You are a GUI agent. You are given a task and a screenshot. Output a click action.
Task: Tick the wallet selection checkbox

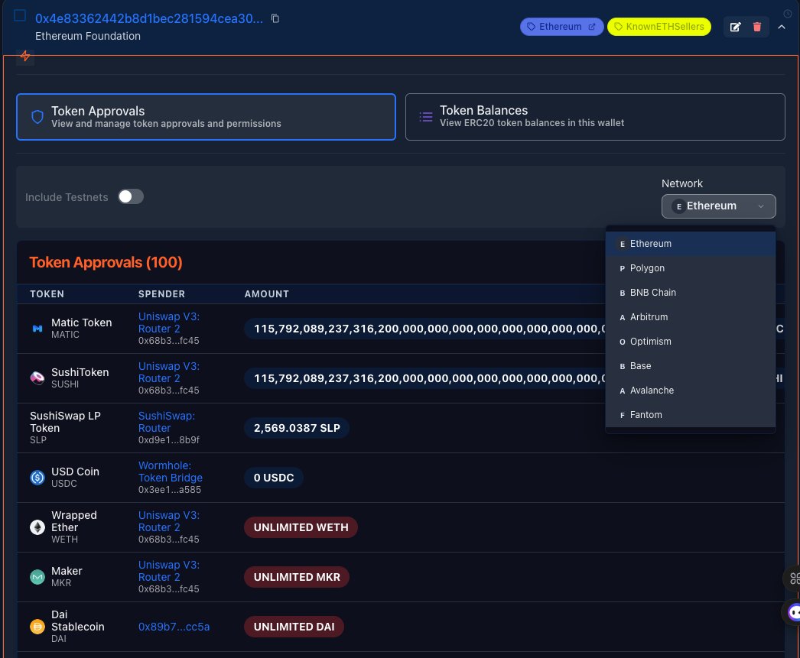[20, 16]
